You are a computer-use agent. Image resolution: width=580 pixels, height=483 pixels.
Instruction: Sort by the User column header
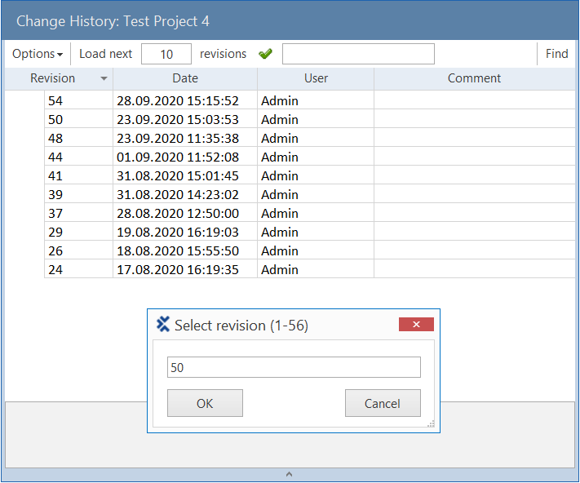[x=316, y=78]
